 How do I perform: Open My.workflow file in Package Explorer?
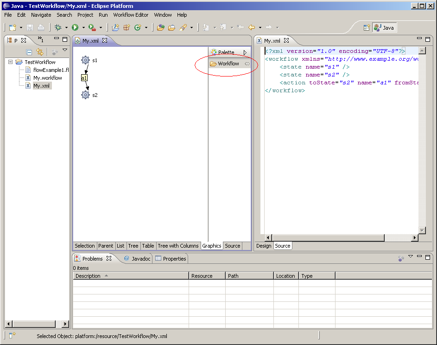(47, 78)
